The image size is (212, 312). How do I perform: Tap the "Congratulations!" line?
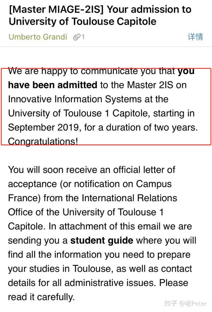click(43, 141)
